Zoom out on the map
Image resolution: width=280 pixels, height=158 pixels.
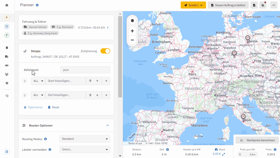[132, 40]
